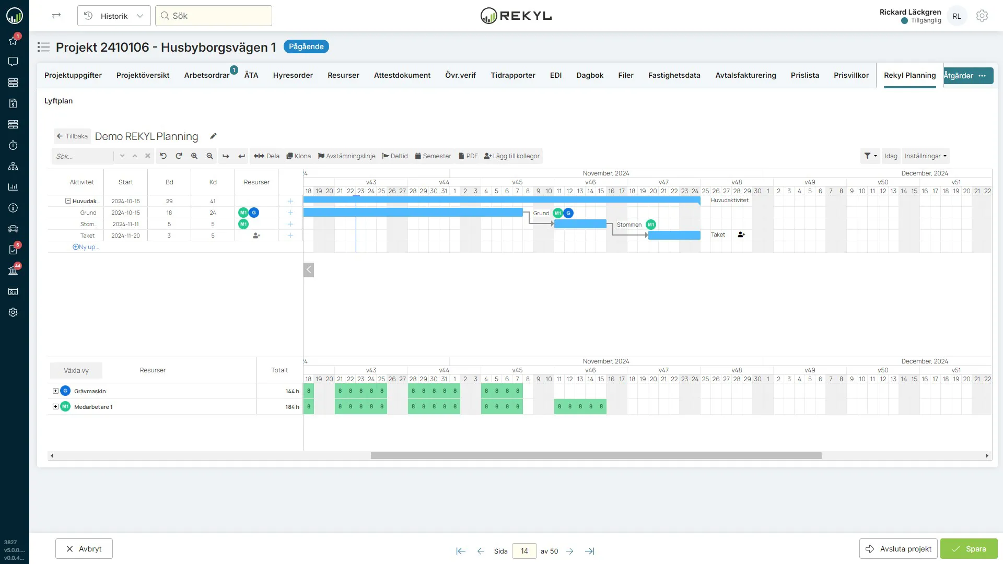Click Avsluta projekt button
The image size is (1003, 564).
898,549
